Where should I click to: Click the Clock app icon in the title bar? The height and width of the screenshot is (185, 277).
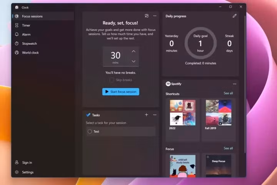[x=17, y=7]
